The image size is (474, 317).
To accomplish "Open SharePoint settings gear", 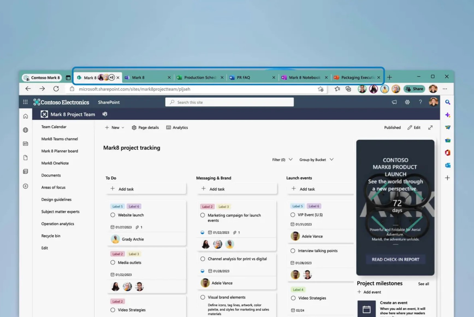I will (407, 102).
